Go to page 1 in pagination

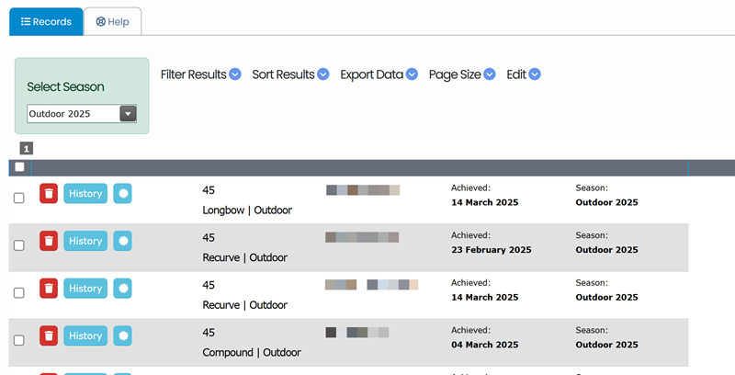(x=27, y=148)
